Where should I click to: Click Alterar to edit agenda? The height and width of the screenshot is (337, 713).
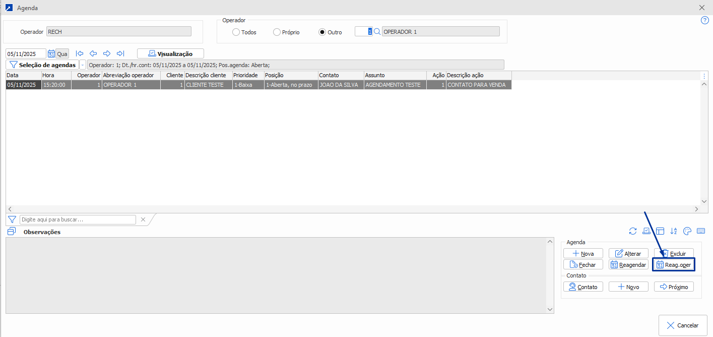628,253
